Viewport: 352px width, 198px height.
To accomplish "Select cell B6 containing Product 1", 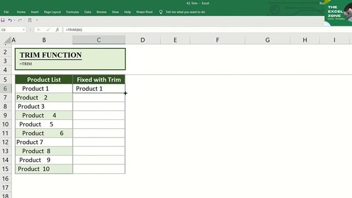I will point(44,89).
